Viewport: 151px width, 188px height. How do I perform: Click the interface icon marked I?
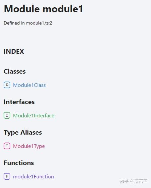(7, 115)
